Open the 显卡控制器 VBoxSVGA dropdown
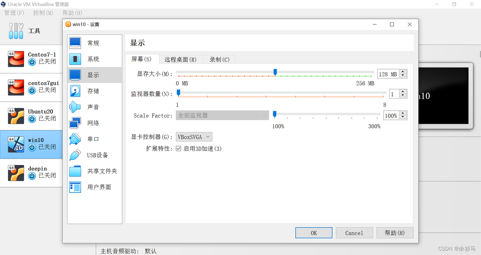The width and height of the screenshot is (481, 255). point(194,137)
